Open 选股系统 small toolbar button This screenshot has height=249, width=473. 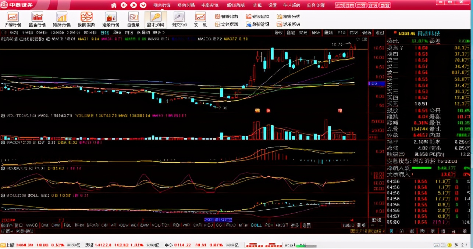tap(289, 24)
